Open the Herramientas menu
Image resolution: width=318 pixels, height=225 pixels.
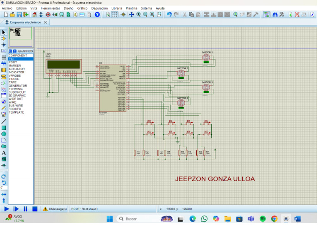point(50,8)
